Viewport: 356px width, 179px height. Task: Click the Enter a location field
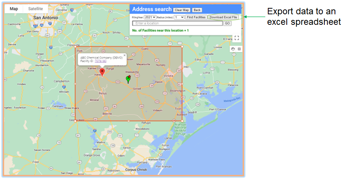[x=177, y=23]
